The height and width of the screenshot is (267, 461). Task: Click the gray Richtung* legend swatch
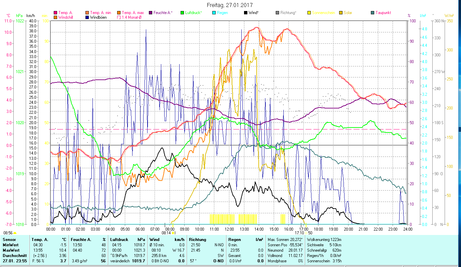(x=277, y=13)
